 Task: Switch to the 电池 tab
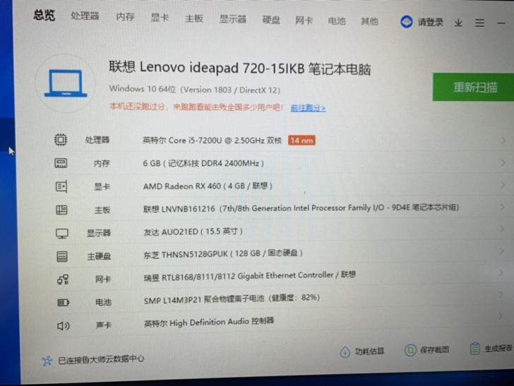337,21
